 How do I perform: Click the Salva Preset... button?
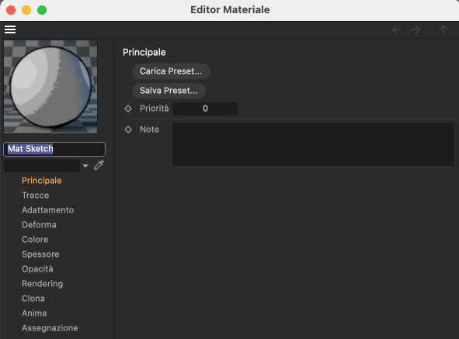click(x=169, y=91)
